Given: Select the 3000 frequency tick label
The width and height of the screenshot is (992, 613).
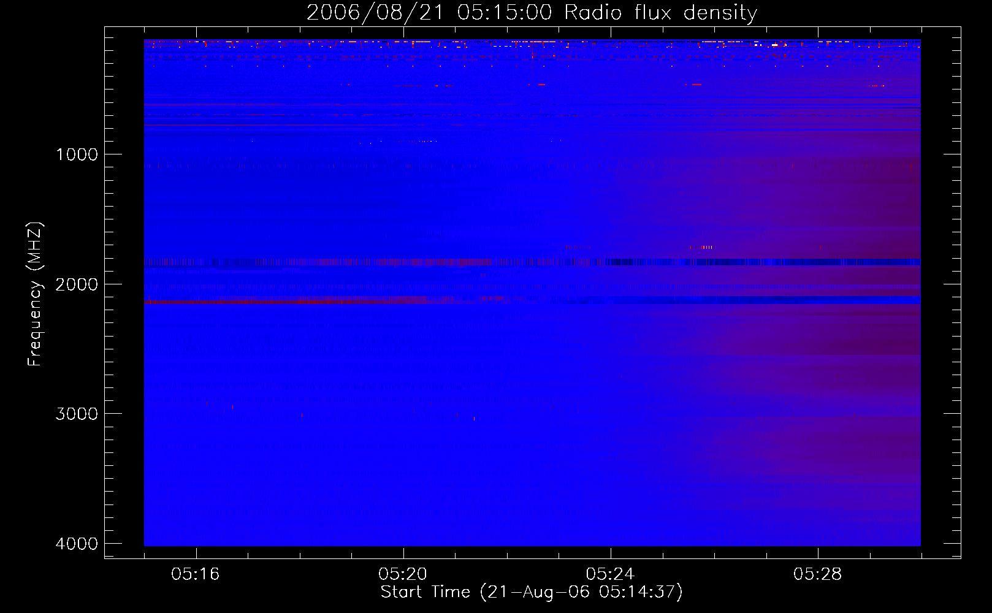Looking at the screenshot, I should pyautogui.click(x=77, y=414).
